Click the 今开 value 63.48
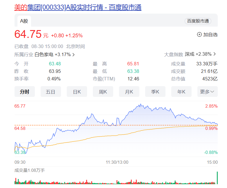The height and width of the screenshot is (188, 227). click(55, 64)
